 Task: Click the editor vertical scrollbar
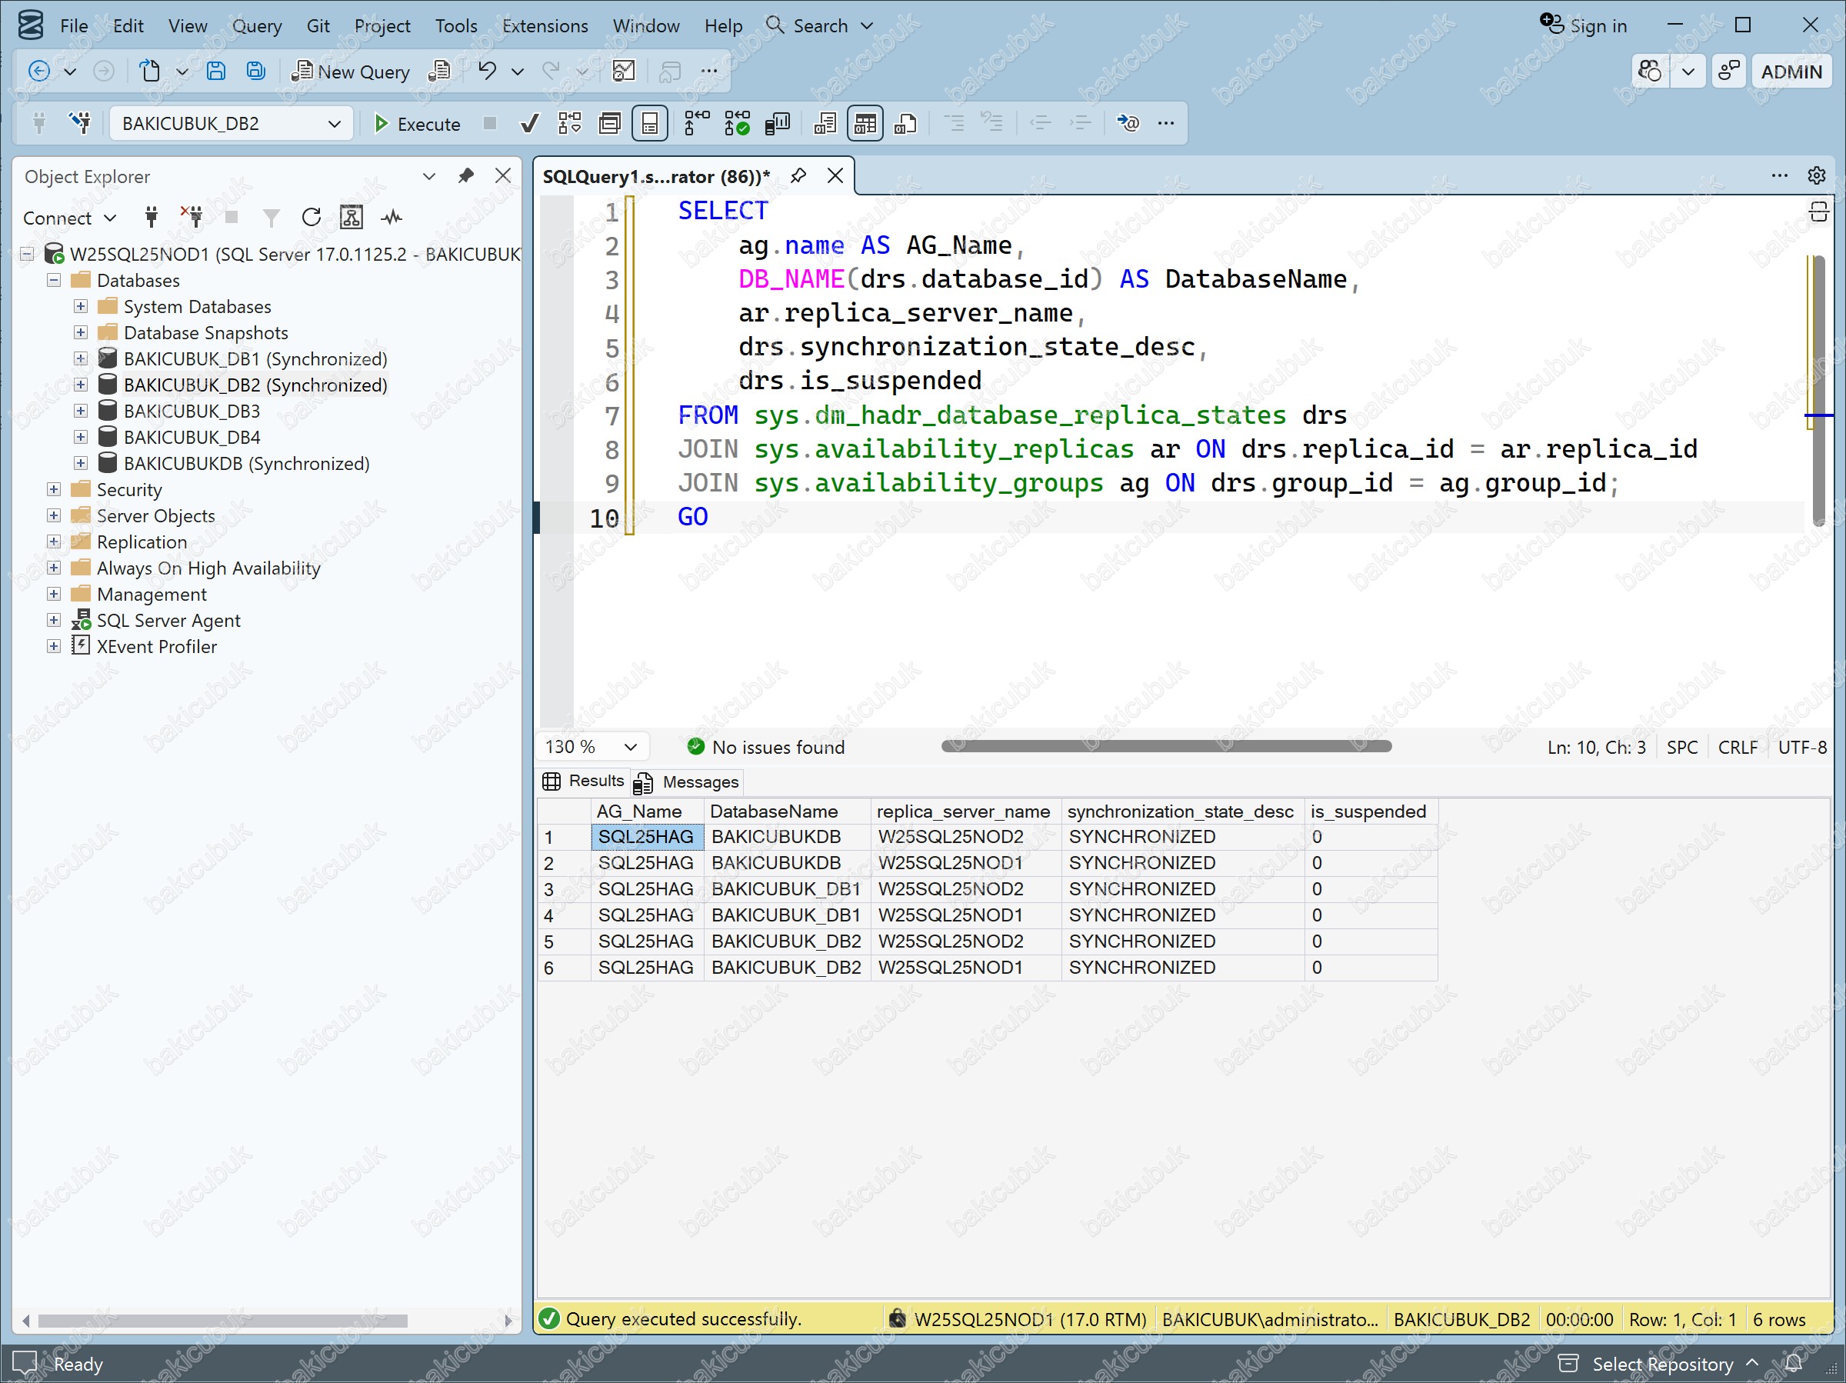point(1818,391)
